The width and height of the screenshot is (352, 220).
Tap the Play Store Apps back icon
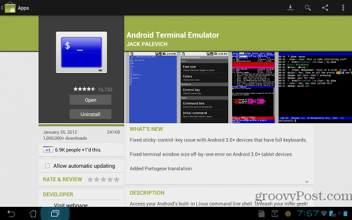click(x=9, y=8)
